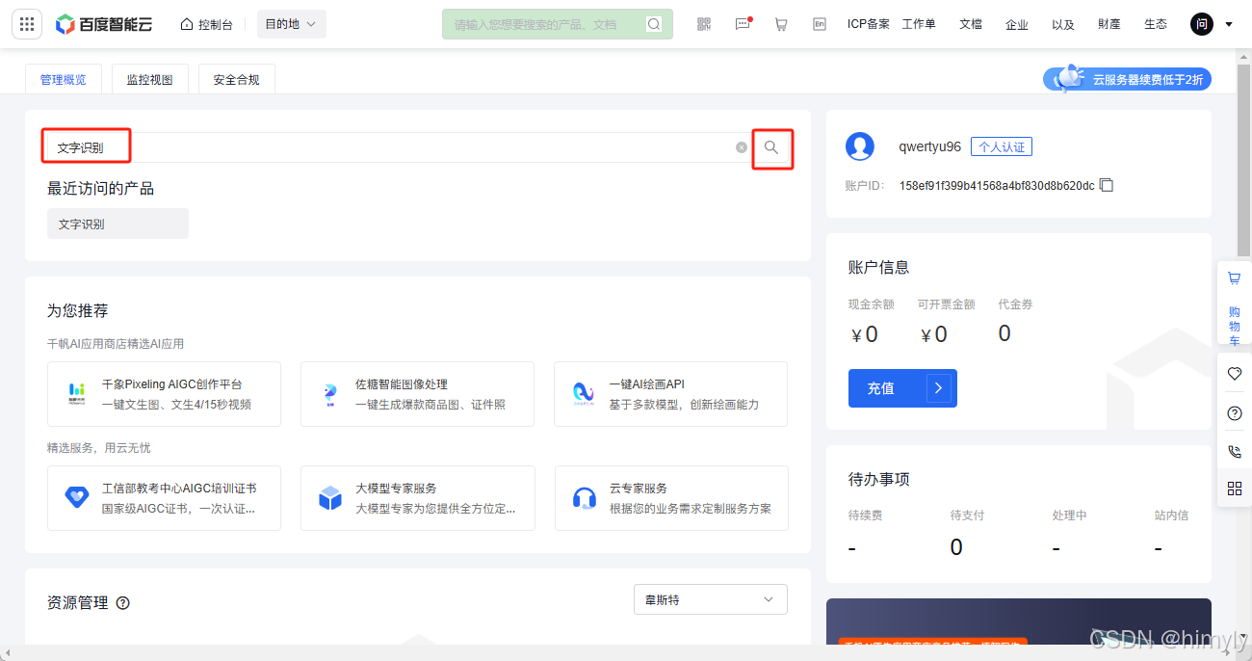Click the 现金余额 label
This screenshot has height=661, width=1252.
point(872,304)
